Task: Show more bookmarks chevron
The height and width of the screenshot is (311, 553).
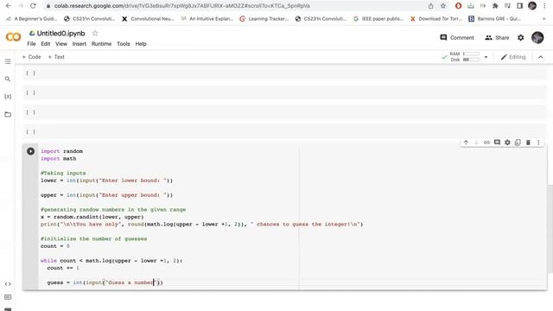Action: click(544, 19)
